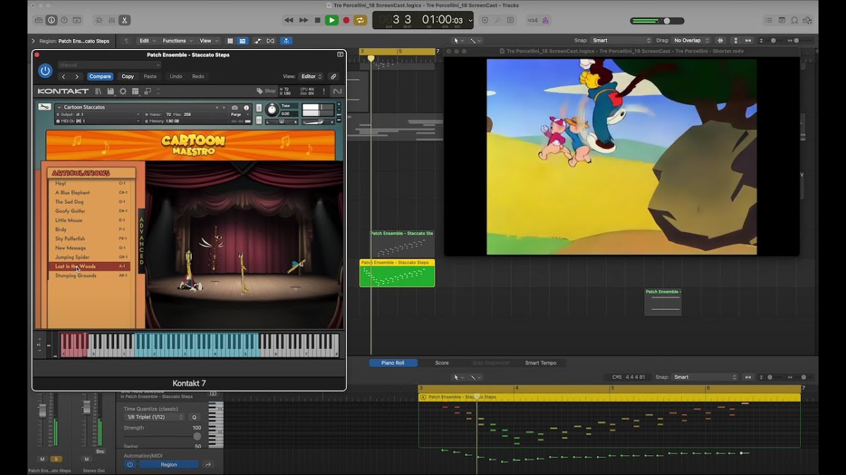This screenshot has height=475, width=846.
Task: Open the Loop Browser button
Action: tap(794, 20)
